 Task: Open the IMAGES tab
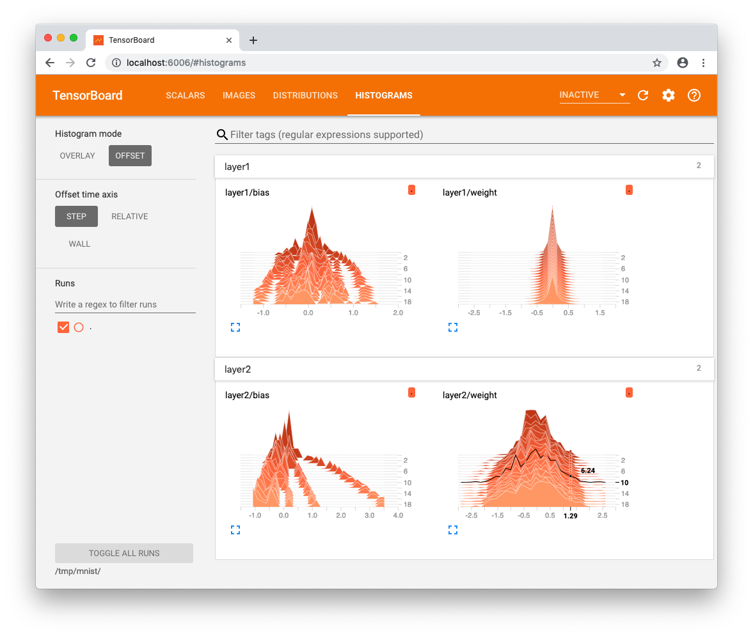click(x=239, y=95)
